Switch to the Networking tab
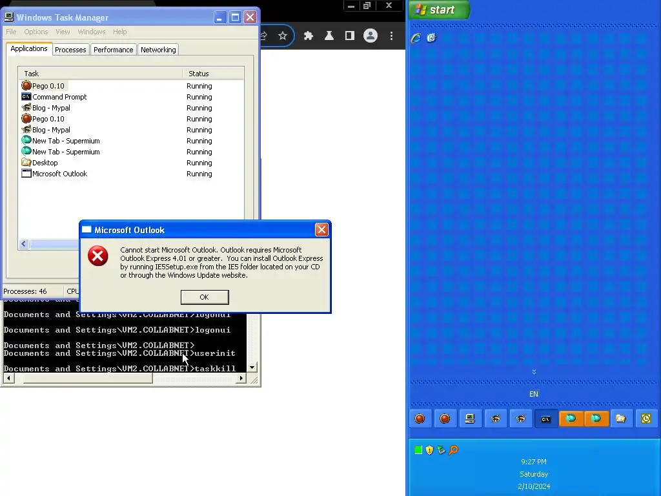Viewport: 661px width, 496px height. (x=158, y=50)
